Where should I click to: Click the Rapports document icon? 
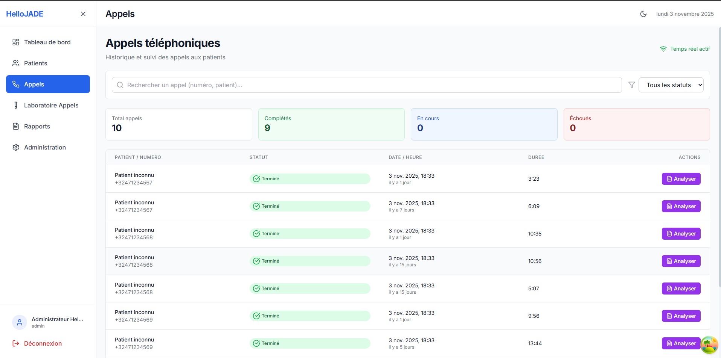point(16,126)
